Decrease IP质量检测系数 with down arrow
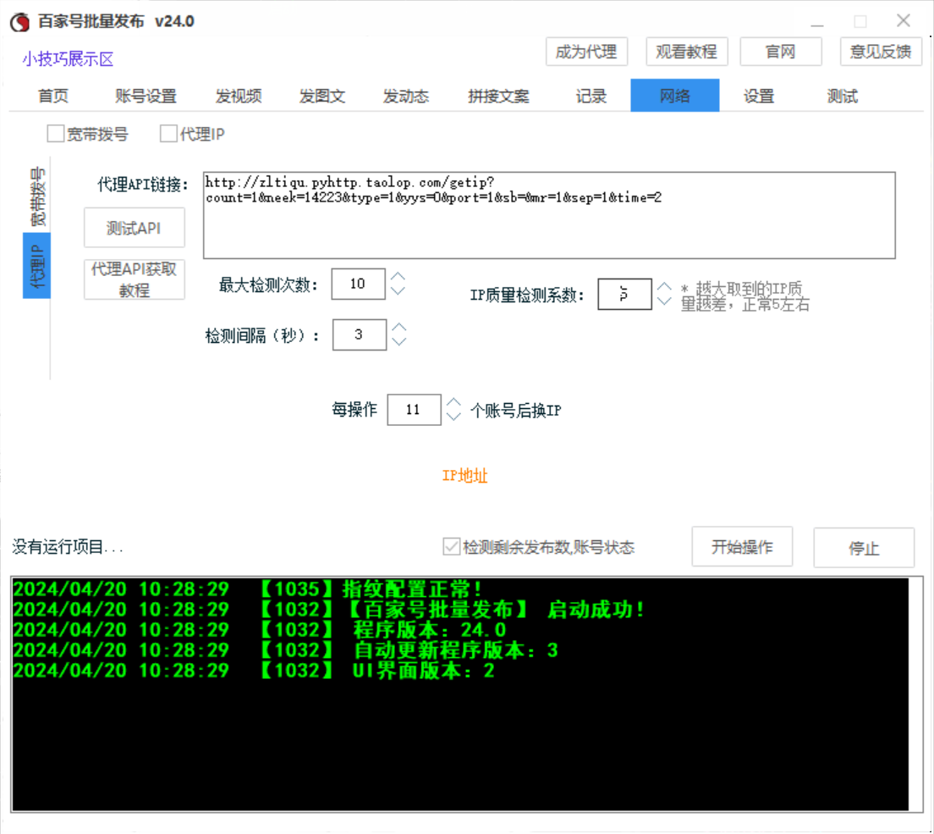 click(x=664, y=301)
